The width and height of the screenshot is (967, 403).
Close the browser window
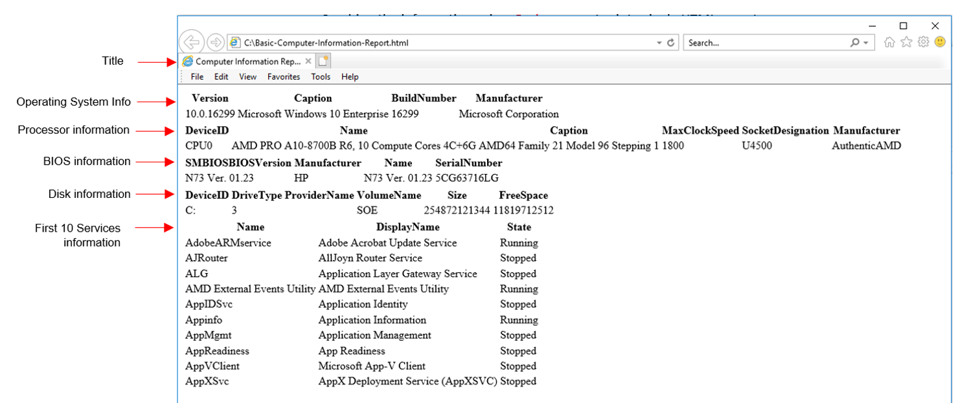pyautogui.click(x=935, y=26)
